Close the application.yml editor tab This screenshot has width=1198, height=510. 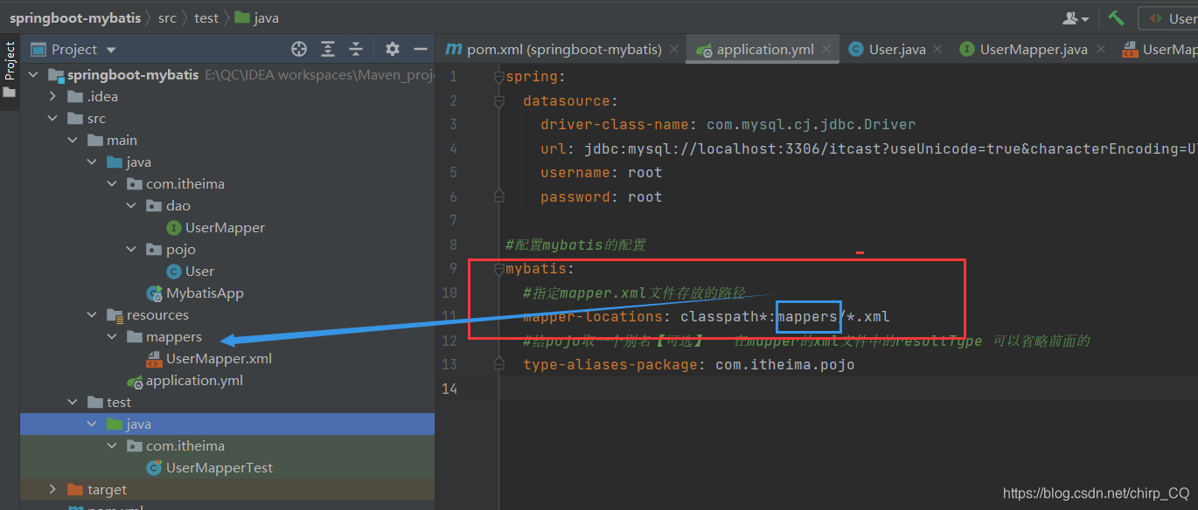pyautogui.click(x=827, y=50)
